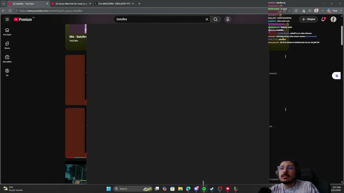Open YouTube notifications bell
Screen dimensions: 344x193
pyautogui.click(x=323, y=19)
